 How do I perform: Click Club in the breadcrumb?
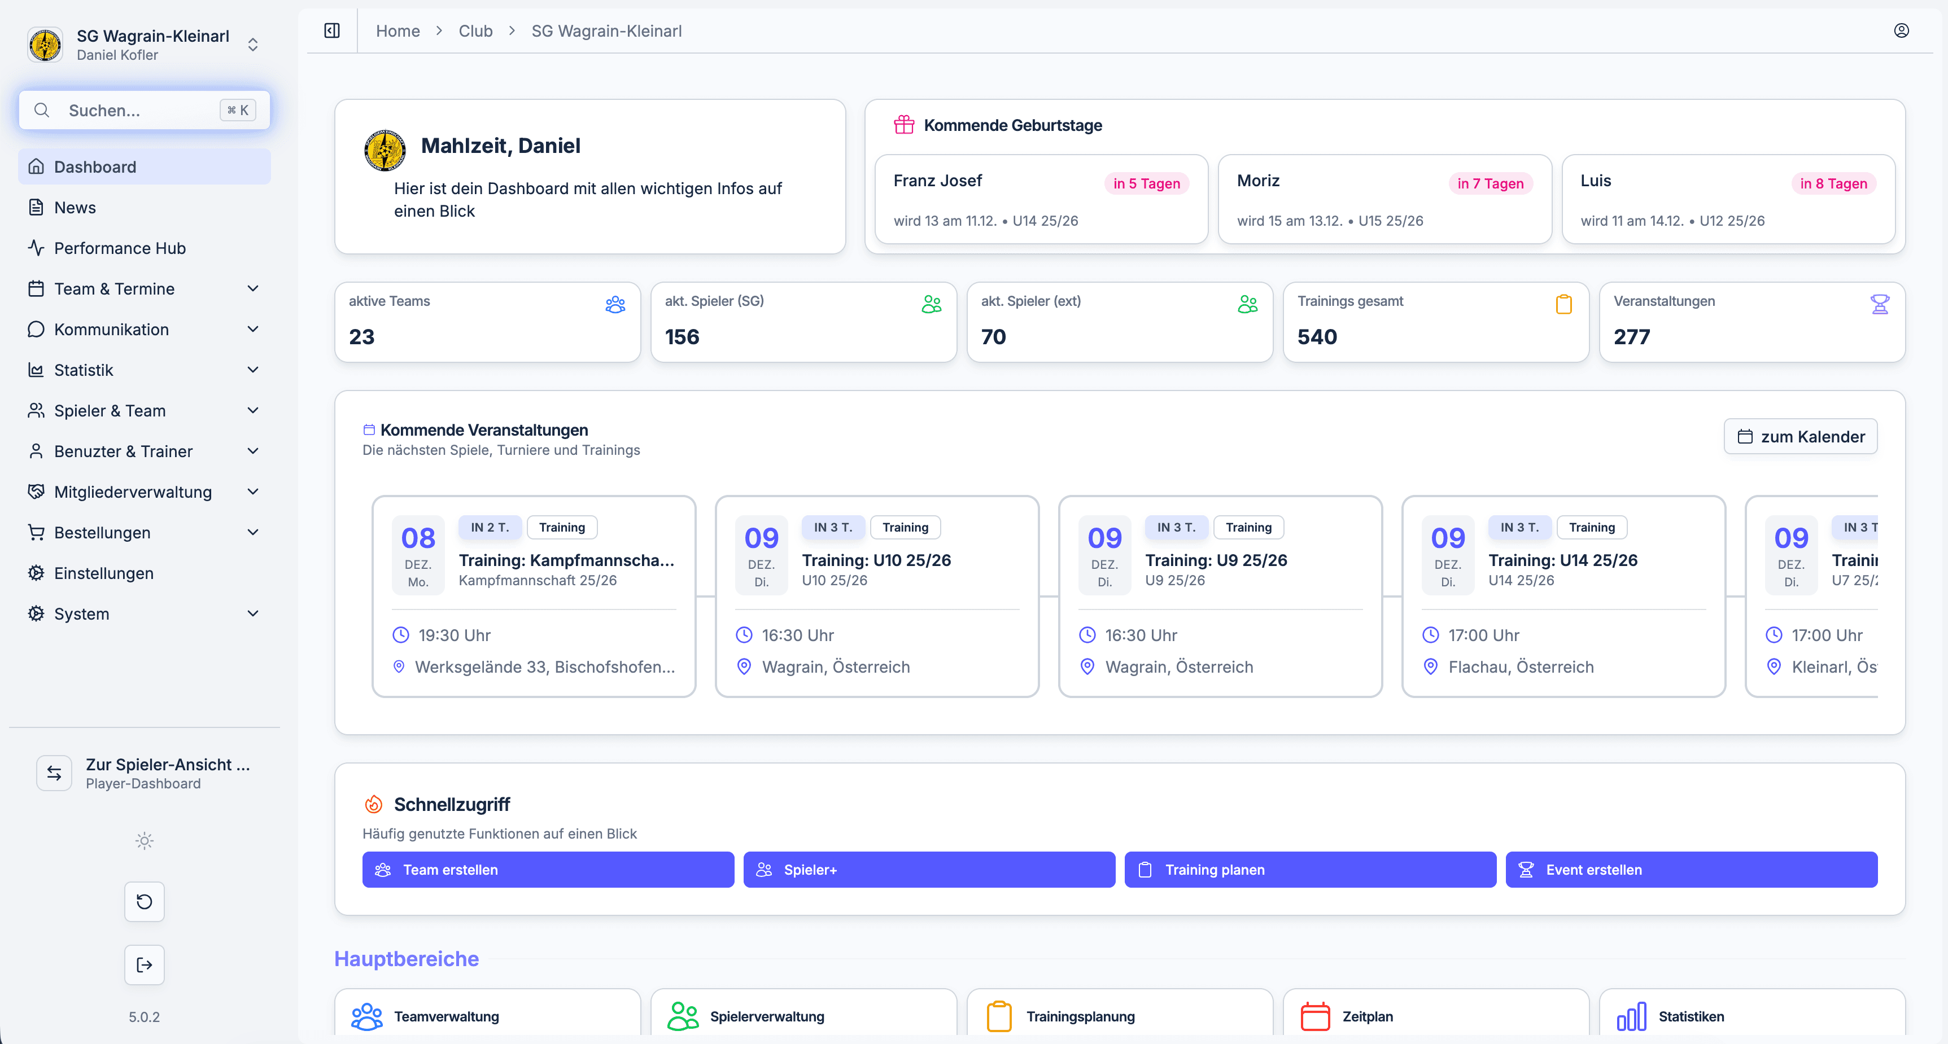[475, 31]
